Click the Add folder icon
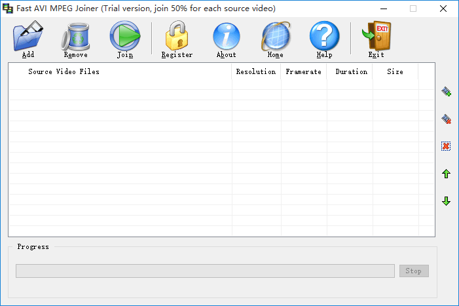This screenshot has height=306, width=459. click(x=28, y=36)
